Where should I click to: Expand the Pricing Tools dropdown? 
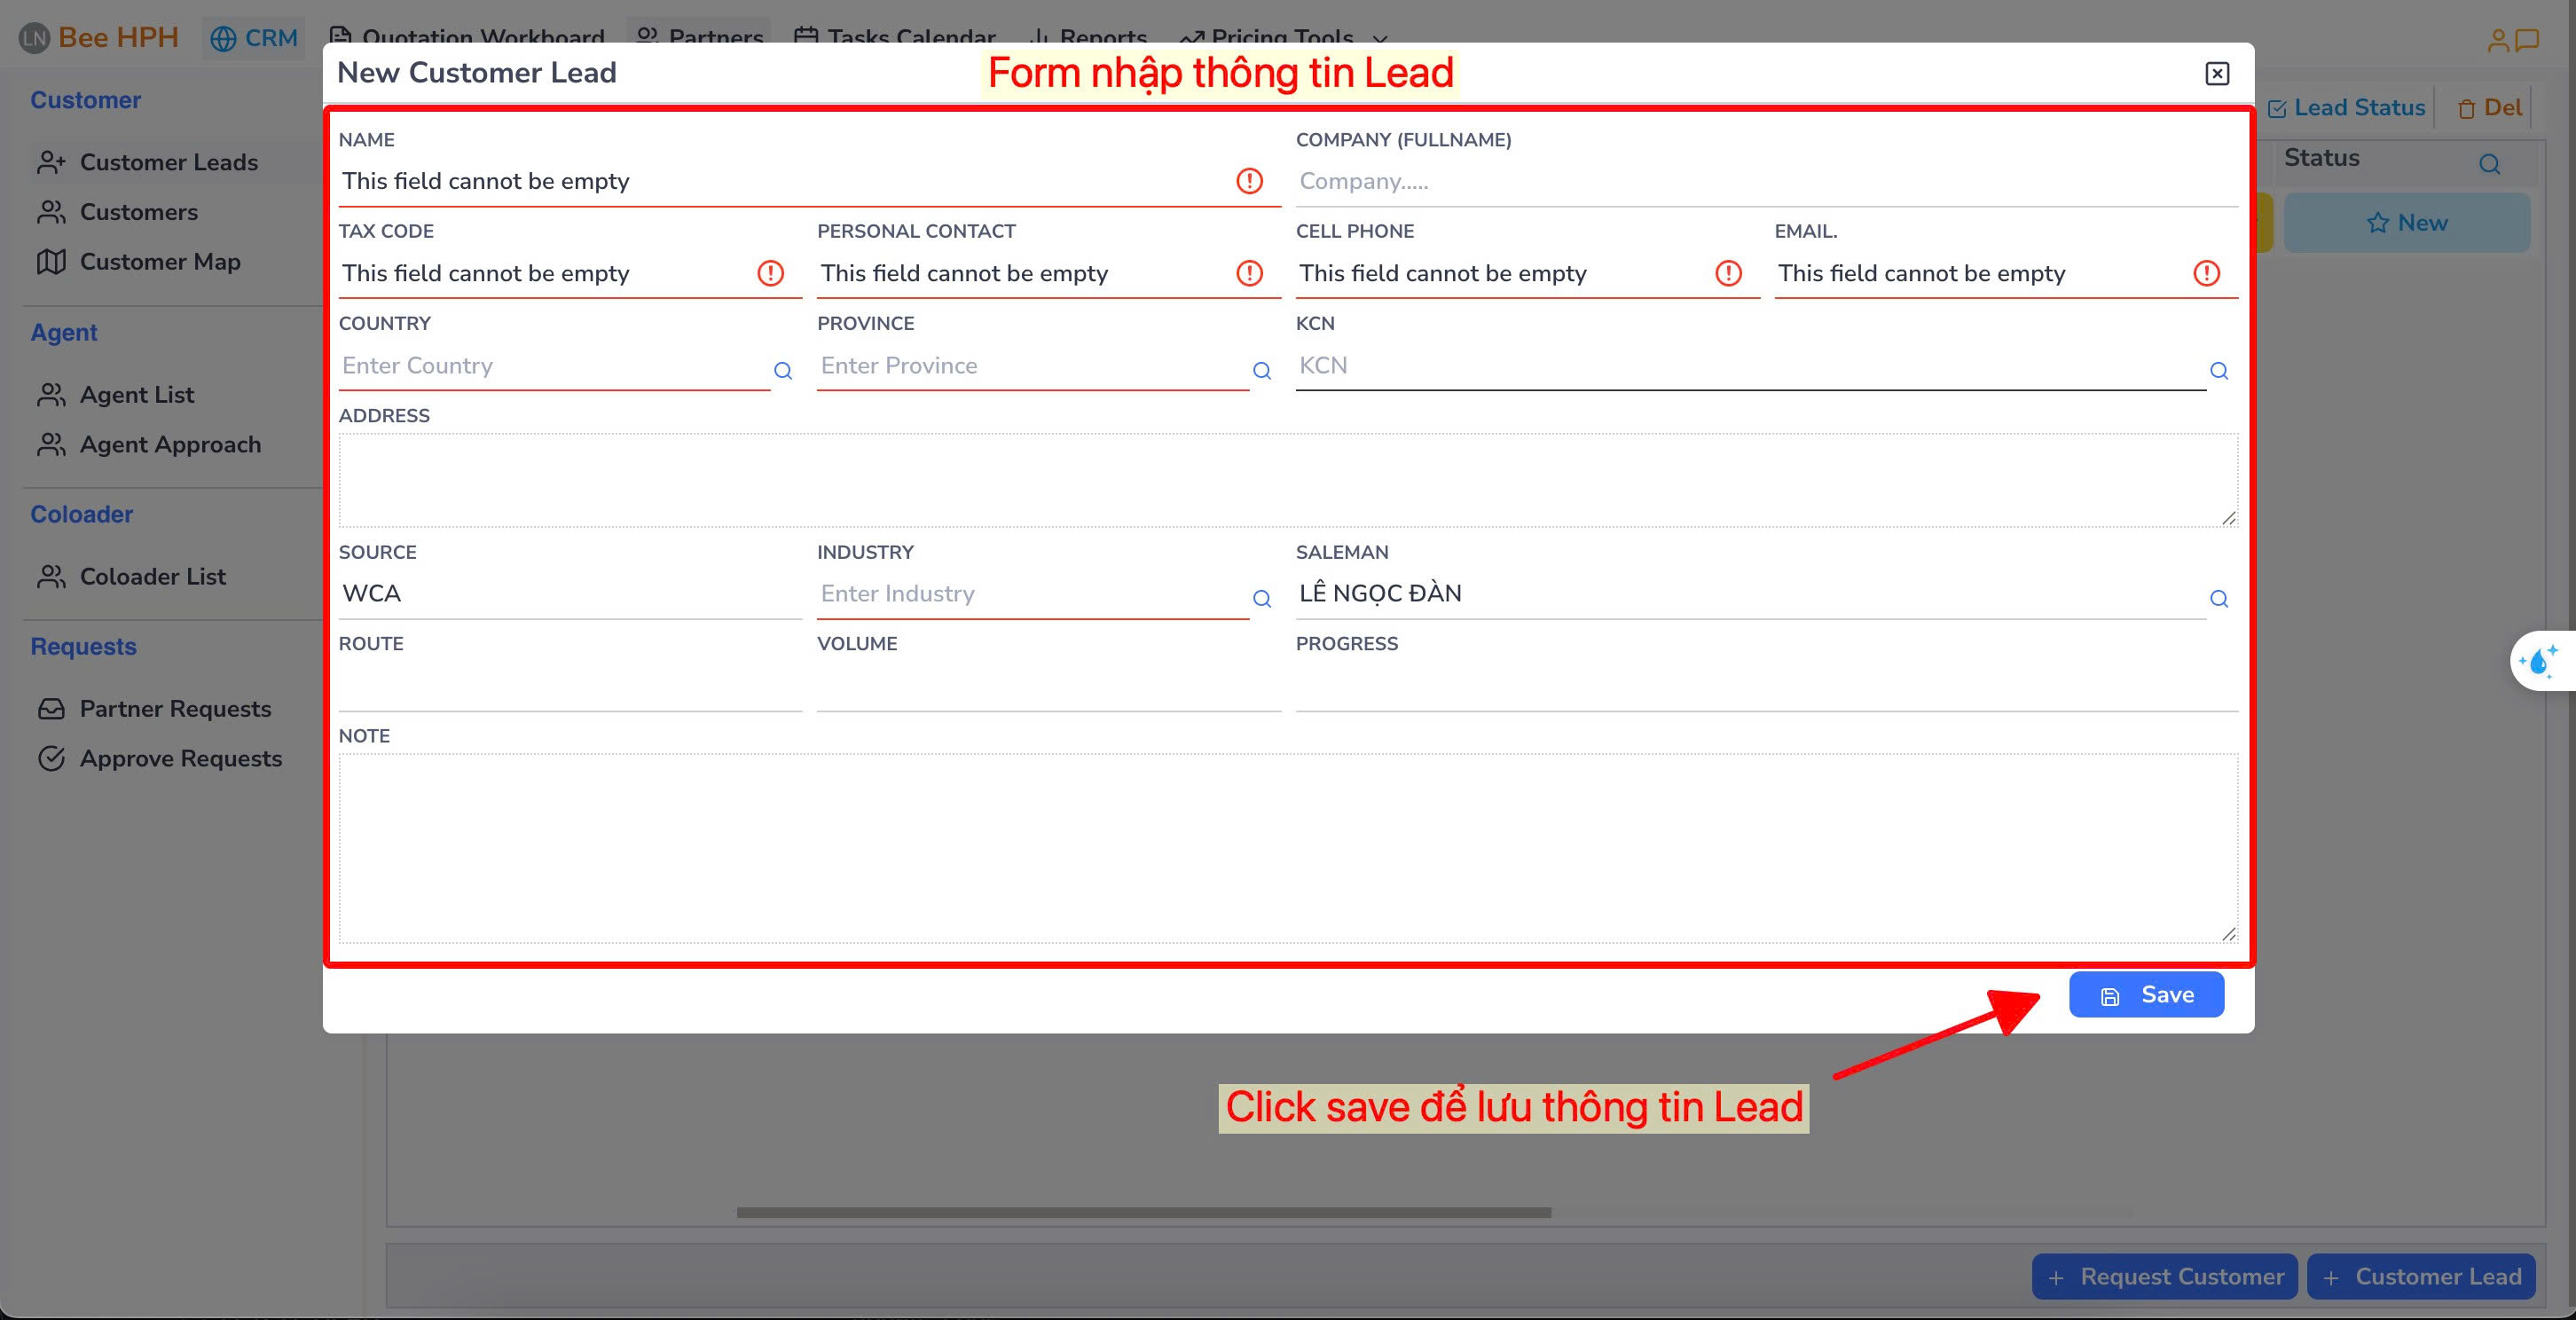1381,40
